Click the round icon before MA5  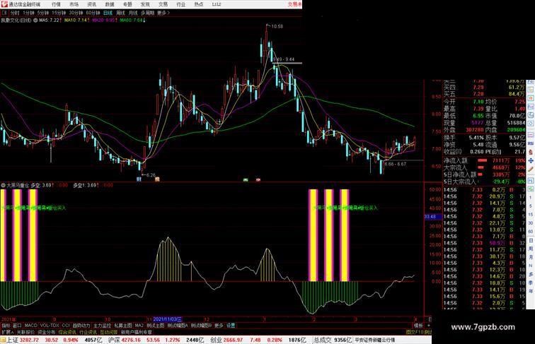(x=35, y=20)
